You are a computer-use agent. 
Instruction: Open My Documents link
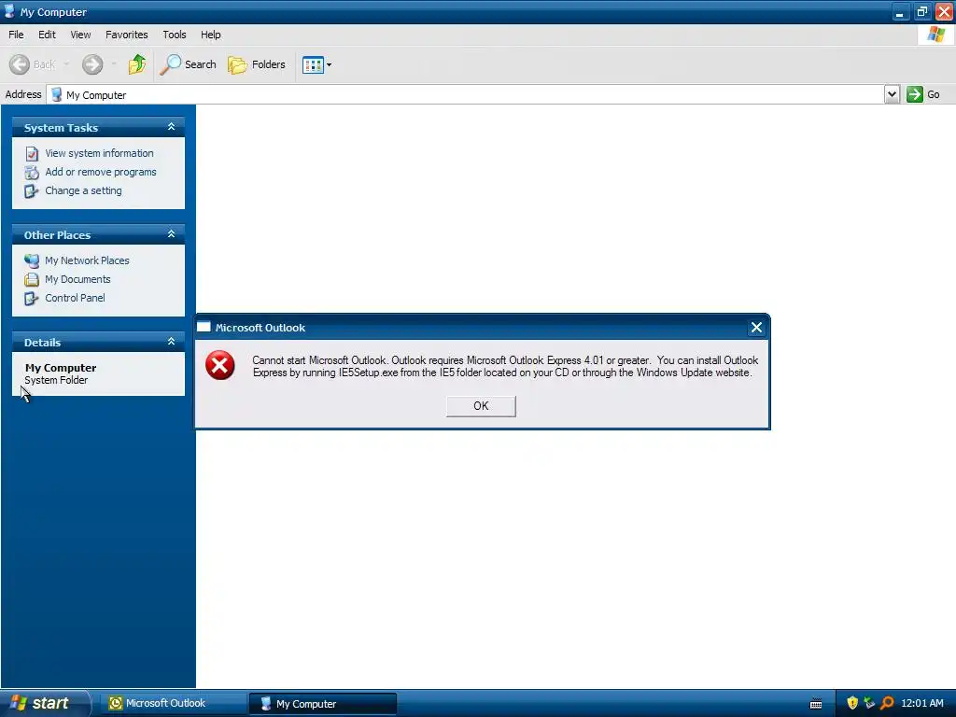coord(77,279)
